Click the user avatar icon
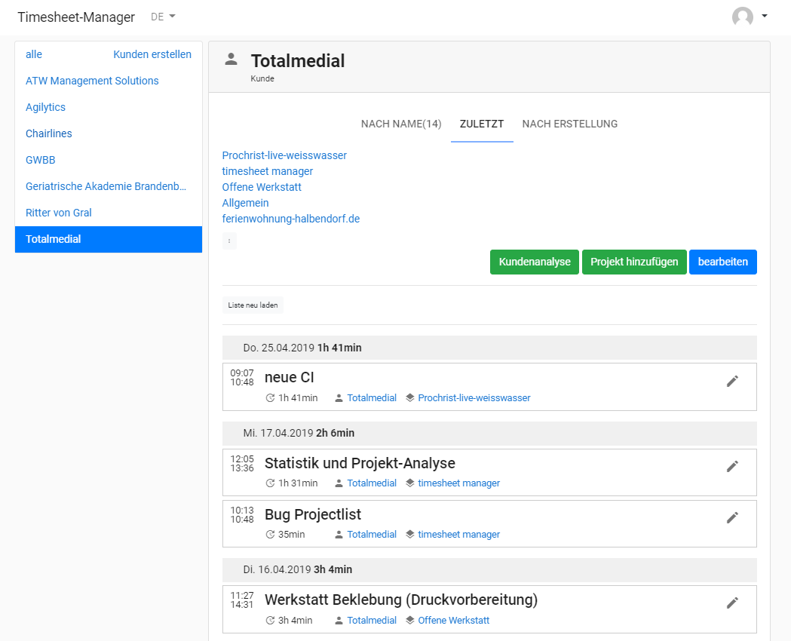Screen dimensions: 791x641 pos(743,17)
